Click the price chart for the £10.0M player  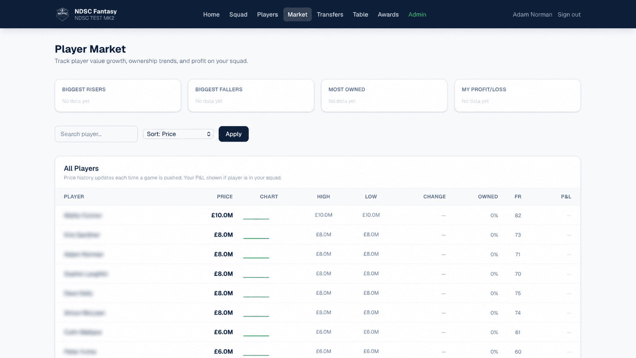256,215
